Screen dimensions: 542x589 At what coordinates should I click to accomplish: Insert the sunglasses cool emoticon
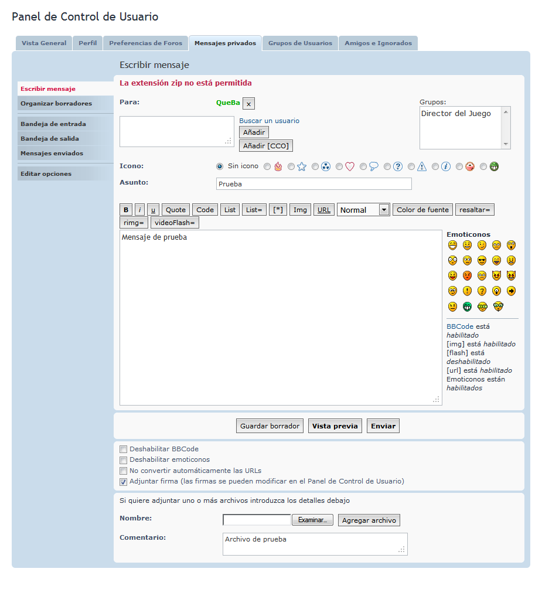(x=482, y=260)
